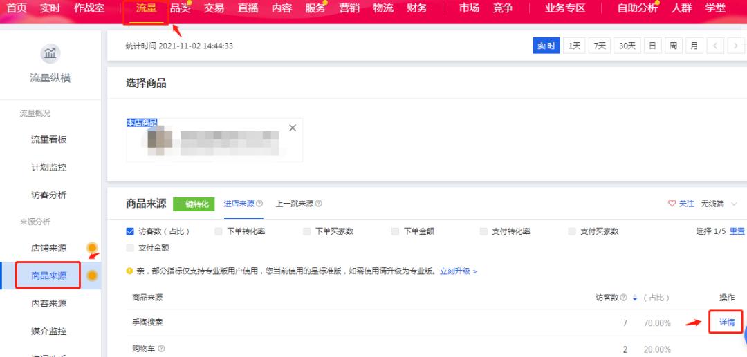Click orange badge beside 店铺来源

point(92,248)
